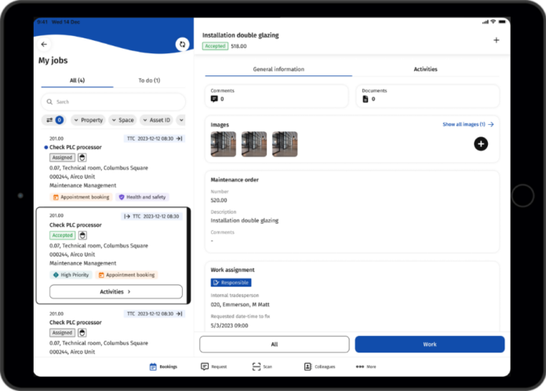Open the More menu in the bottom bar
The width and height of the screenshot is (546, 391).
click(x=366, y=367)
